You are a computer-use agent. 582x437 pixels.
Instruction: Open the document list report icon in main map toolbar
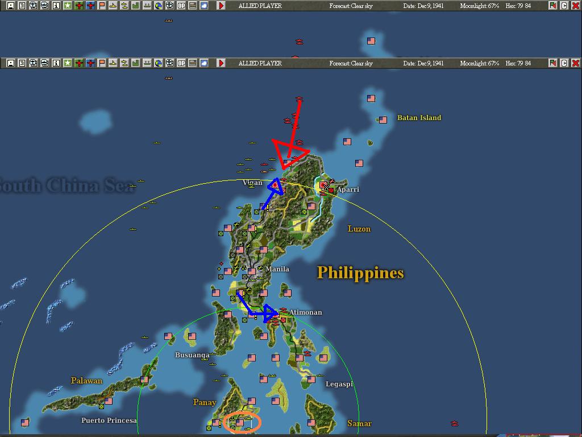coord(22,63)
